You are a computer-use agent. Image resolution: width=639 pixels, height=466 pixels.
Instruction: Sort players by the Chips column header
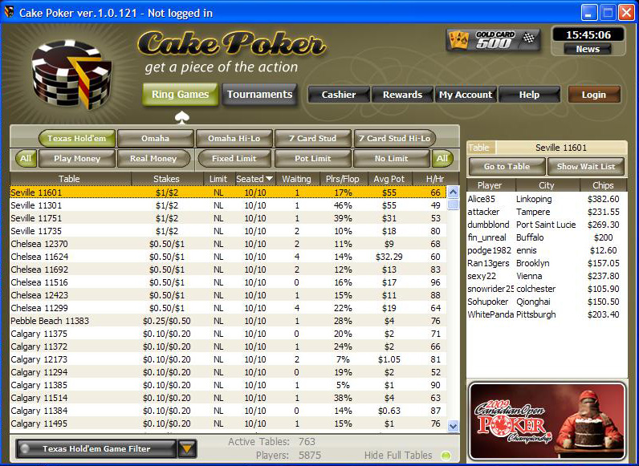pyautogui.click(x=603, y=185)
